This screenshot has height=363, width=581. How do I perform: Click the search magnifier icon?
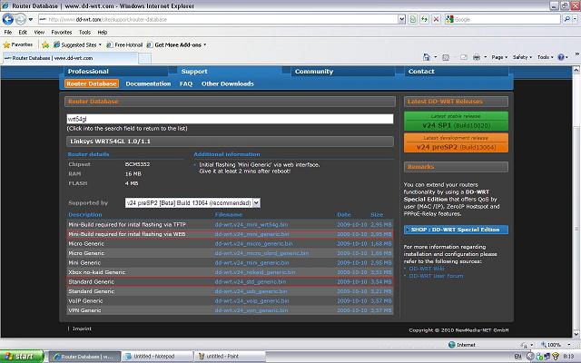pos(568,19)
